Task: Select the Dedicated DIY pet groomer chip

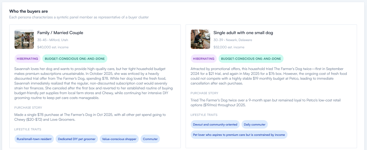Action: pyautogui.click(x=77, y=139)
